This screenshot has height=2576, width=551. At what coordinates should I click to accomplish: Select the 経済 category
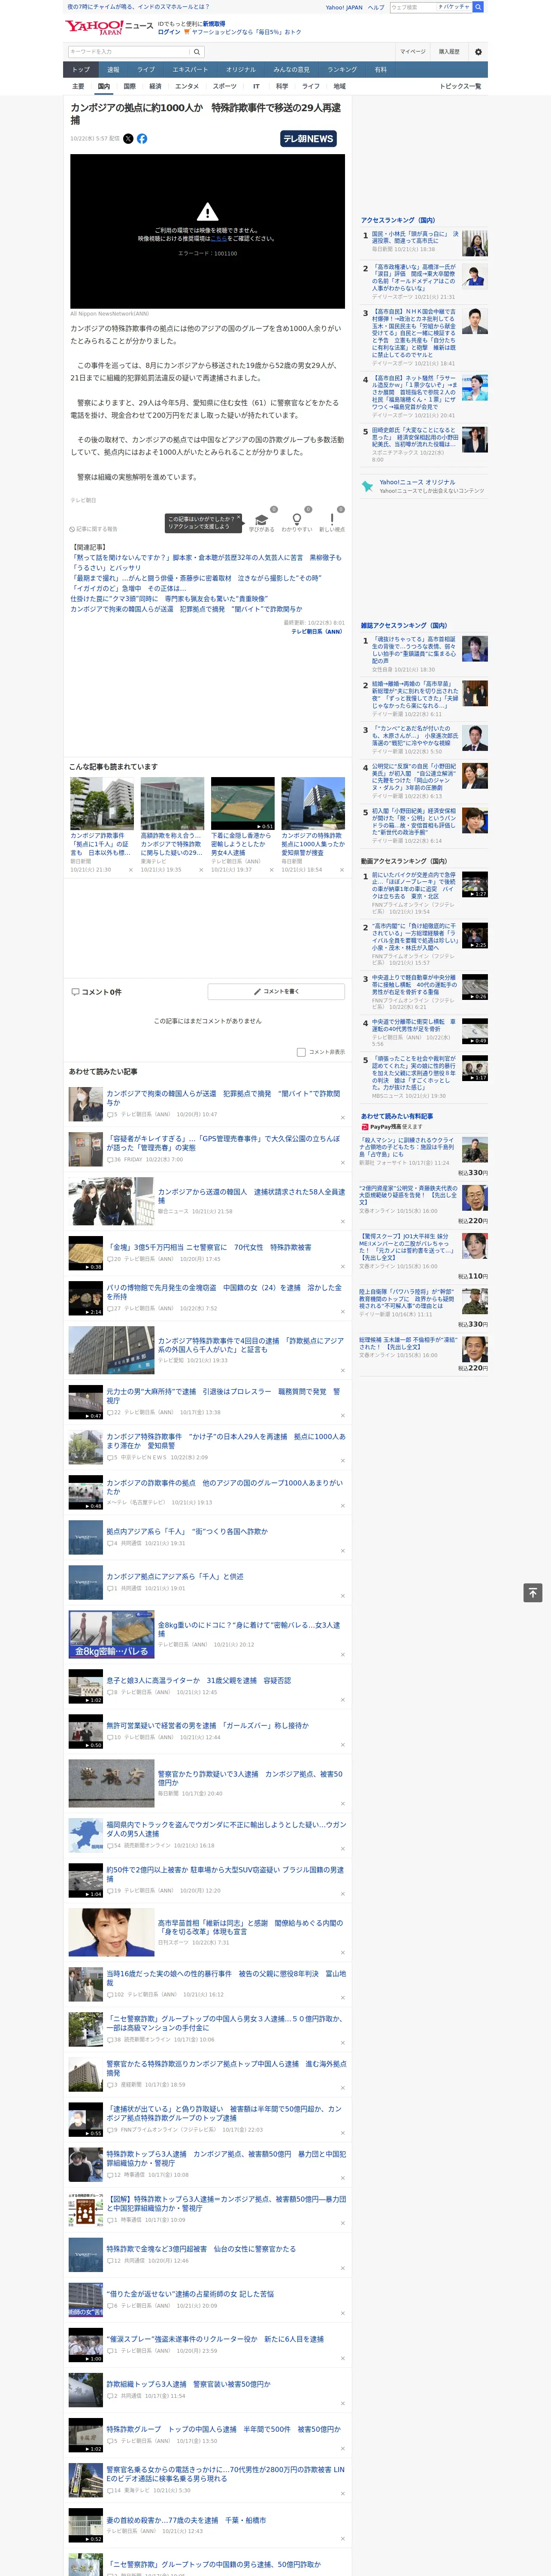point(155,86)
